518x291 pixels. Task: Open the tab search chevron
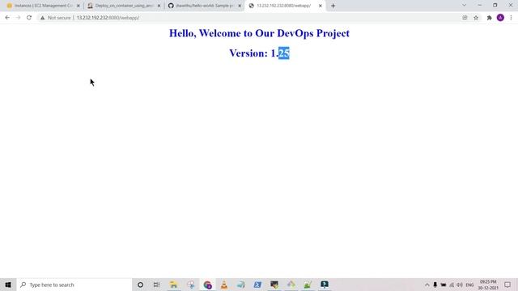click(x=464, y=6)
